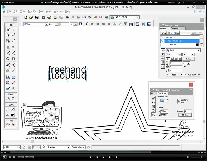
Task: Select the Rectangle tool
Action: 14,59
